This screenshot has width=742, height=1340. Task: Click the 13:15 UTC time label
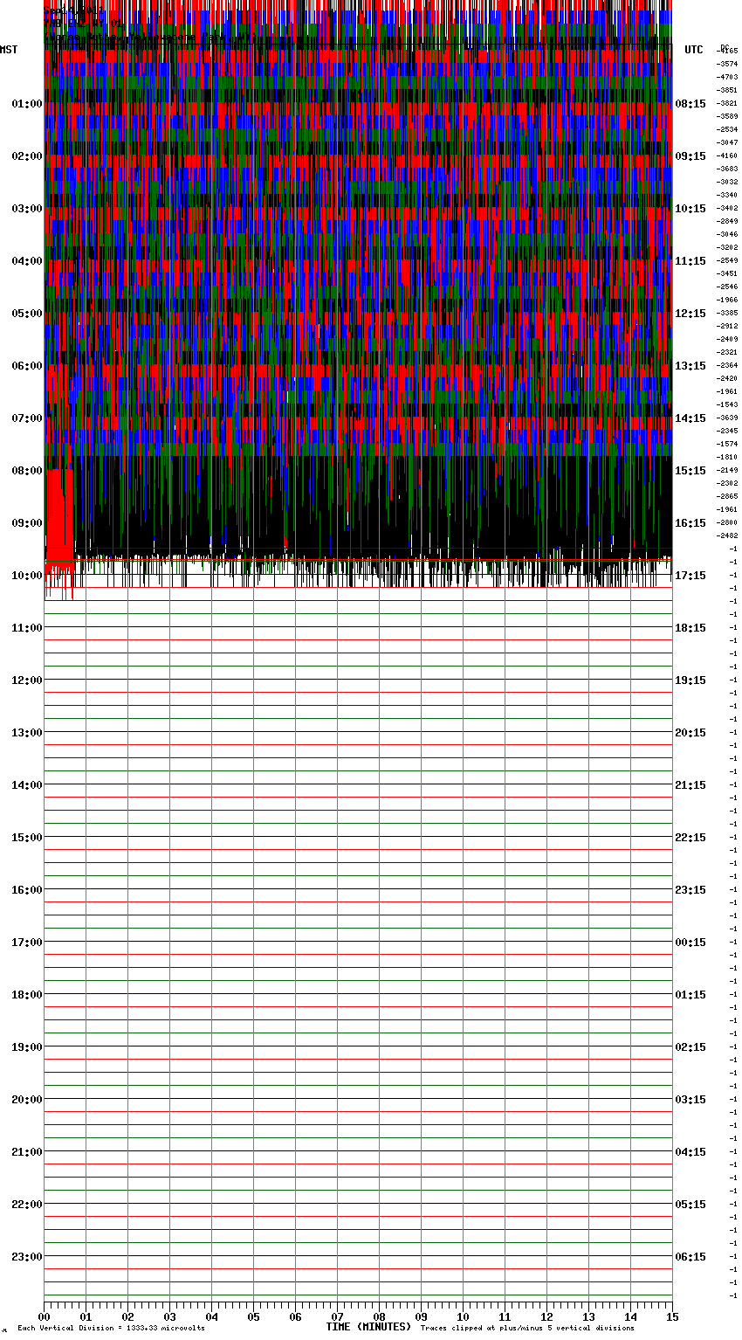click(x=690, y=366)
